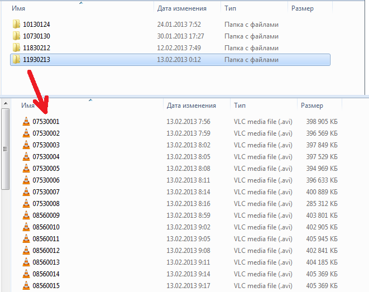369x292 pixels.
Task: Select the VLC icon for 08560009
Action: tap(26, 215)
